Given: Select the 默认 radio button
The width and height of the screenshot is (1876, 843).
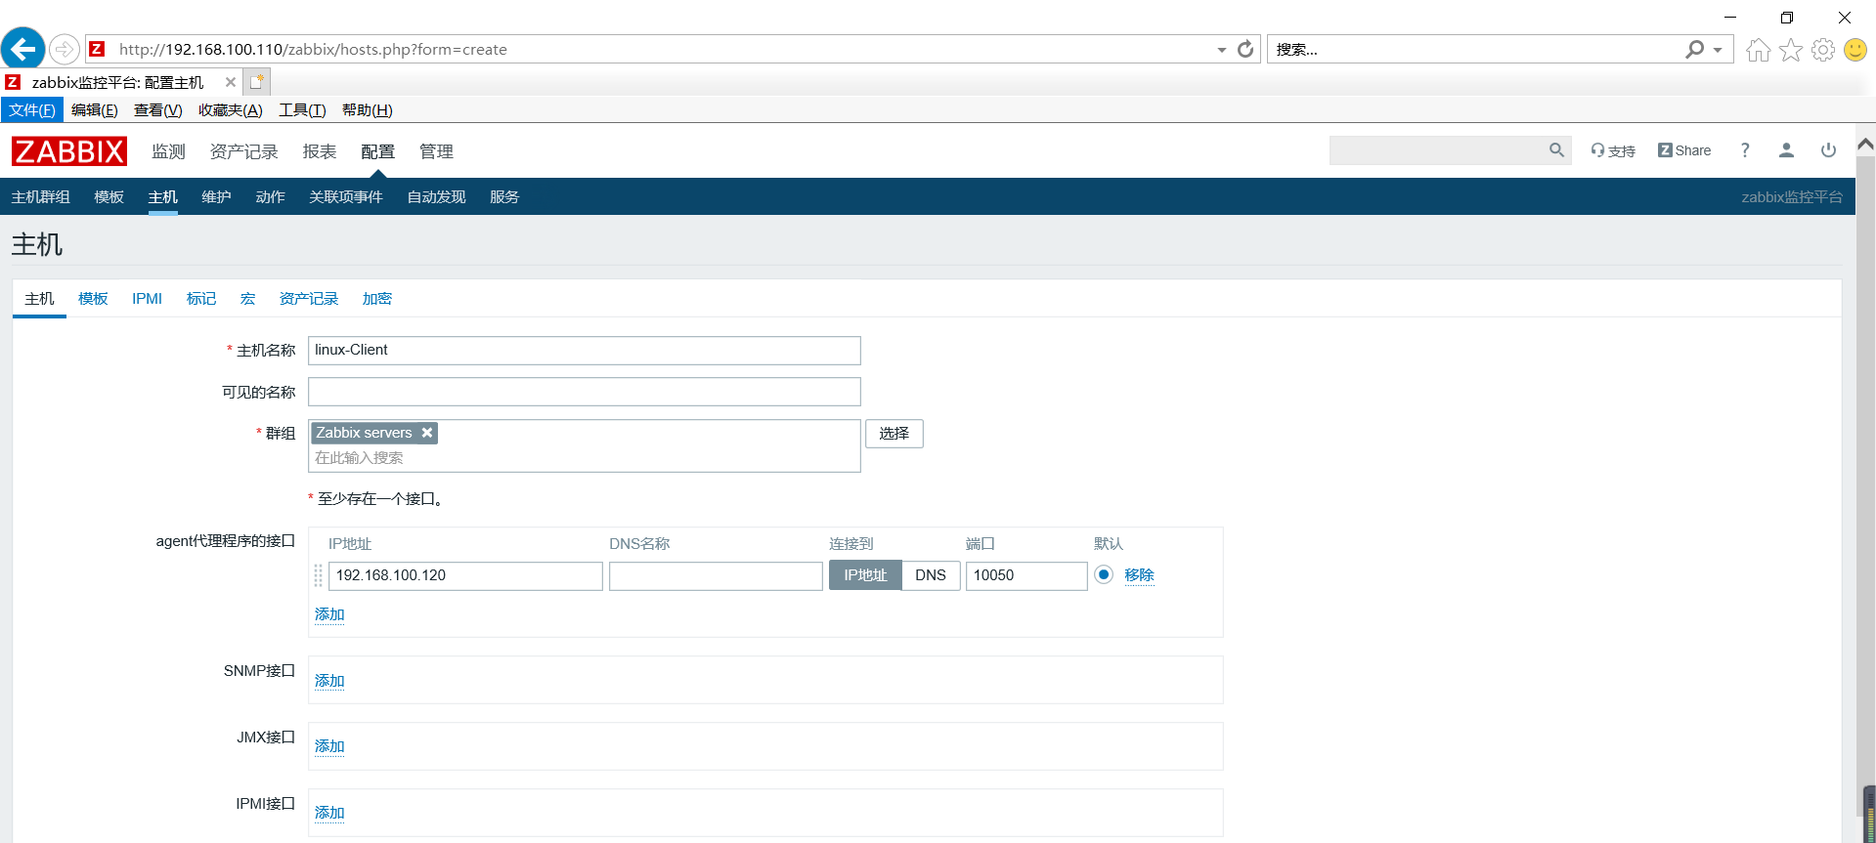Looking at the screenshot, I should click(x=1104, y=574).
